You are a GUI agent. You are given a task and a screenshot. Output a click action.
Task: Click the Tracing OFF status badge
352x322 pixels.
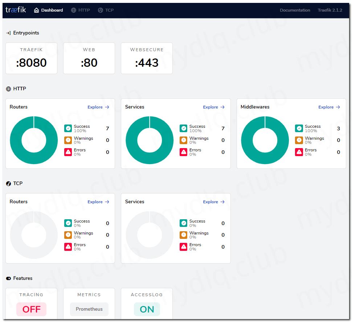click(x=32, y=309)
